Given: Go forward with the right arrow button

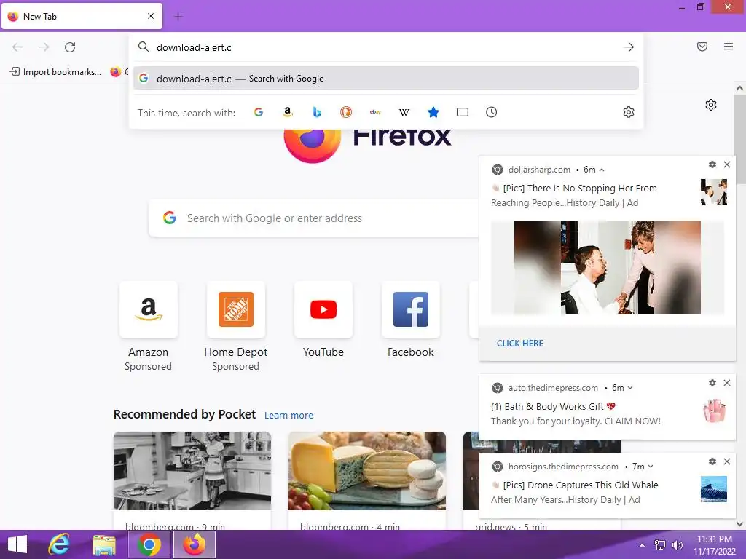Looking at the screenshot, I should pyautogui.click(x=44, y=47).
